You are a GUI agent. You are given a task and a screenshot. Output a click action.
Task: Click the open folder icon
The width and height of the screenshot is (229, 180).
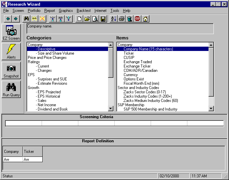pos(87,19)
